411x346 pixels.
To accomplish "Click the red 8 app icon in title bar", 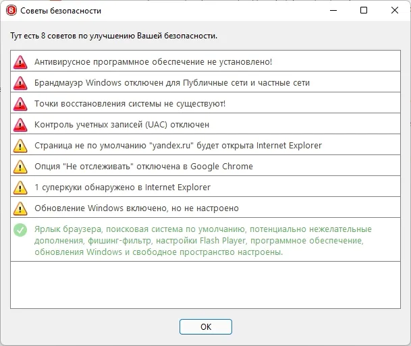I will click(11, 11).
